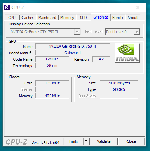
Task: Open the About tab
Action: click(x=132, y=18)
